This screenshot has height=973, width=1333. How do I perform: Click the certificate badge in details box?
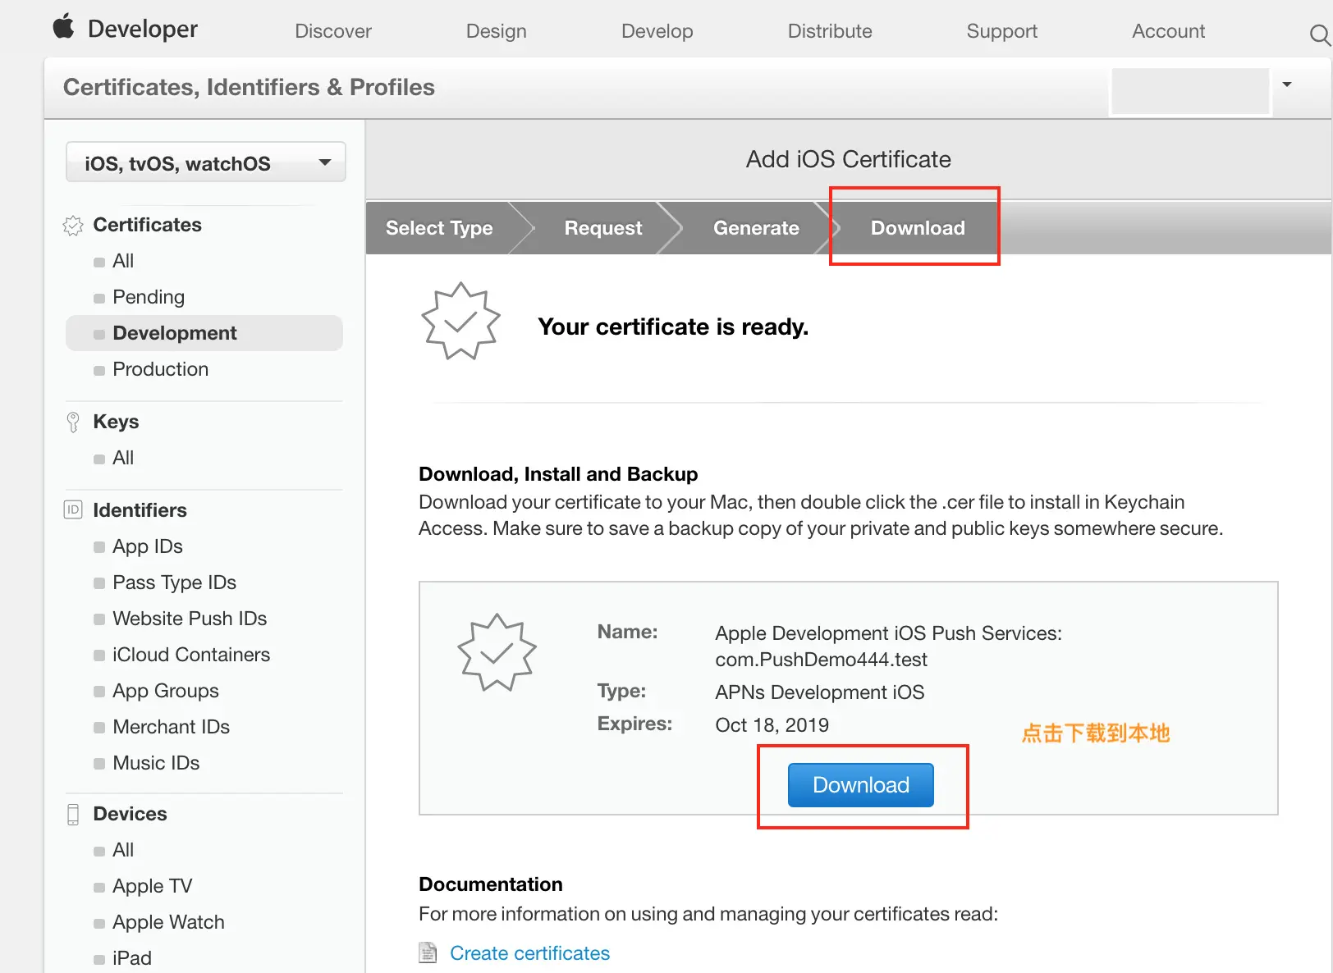[x=497, y=652]
